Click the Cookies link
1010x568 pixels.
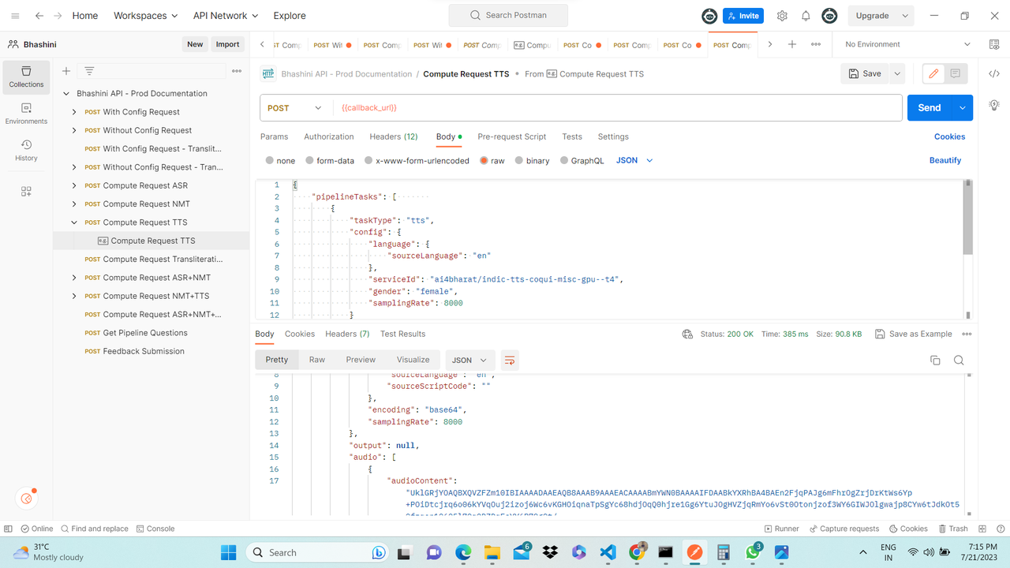(950, 136)
